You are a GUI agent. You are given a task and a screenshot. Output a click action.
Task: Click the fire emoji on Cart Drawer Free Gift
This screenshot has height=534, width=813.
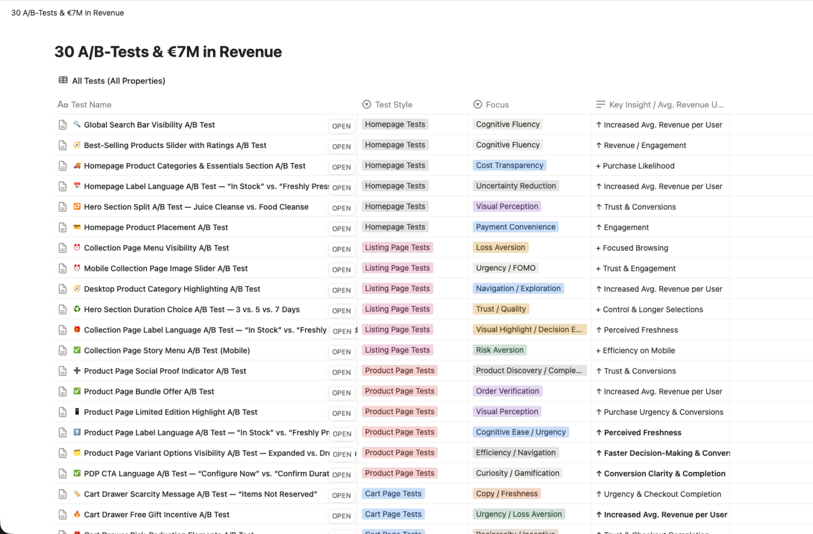[77, 514]
